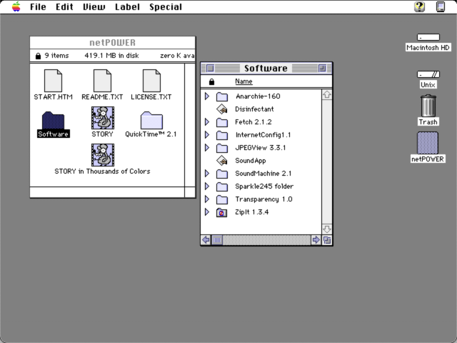
Task: Click the Software window close box
Action: coord(211,69)
